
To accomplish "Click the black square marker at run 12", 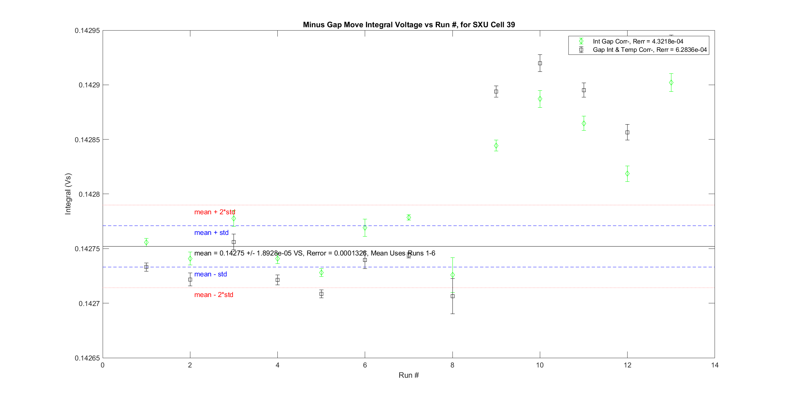I will click(x=627, y=132).
